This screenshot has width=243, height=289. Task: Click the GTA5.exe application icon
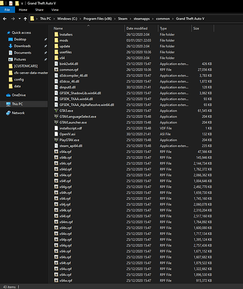56,111
